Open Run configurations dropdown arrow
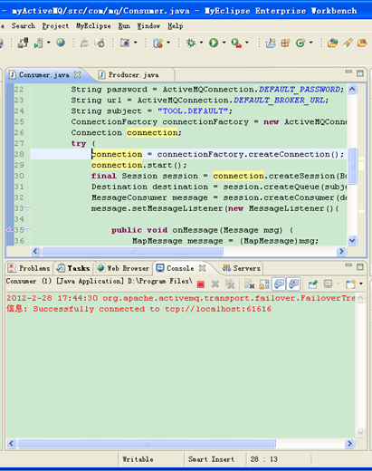The width and height of the screenshot is (372, 471). (224, 43)
